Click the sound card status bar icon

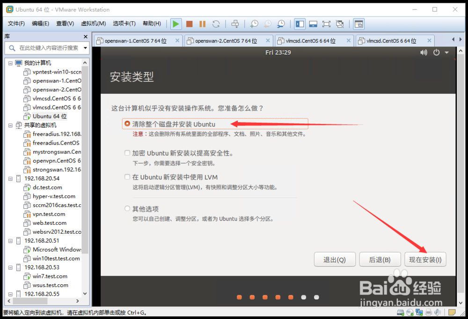438,312
